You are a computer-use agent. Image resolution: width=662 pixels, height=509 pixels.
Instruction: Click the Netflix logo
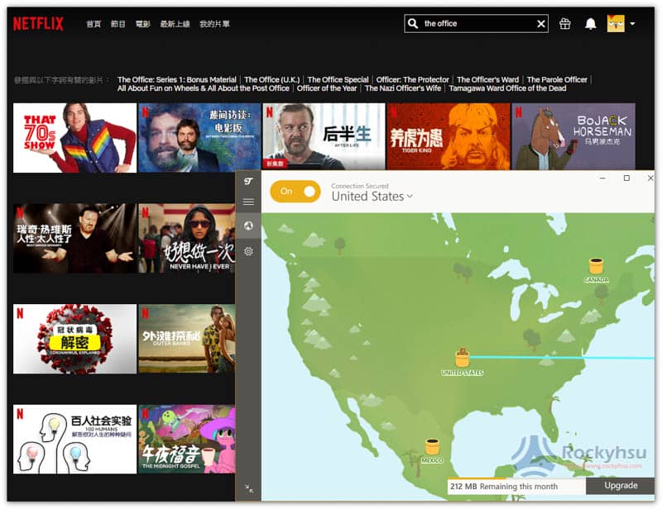(38, 24)
